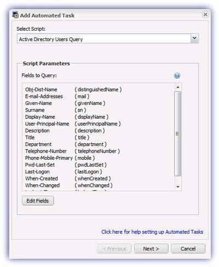Open help link for setting up Automated Tasks
Screen dimensions: 219x267
tap(152, 232)
